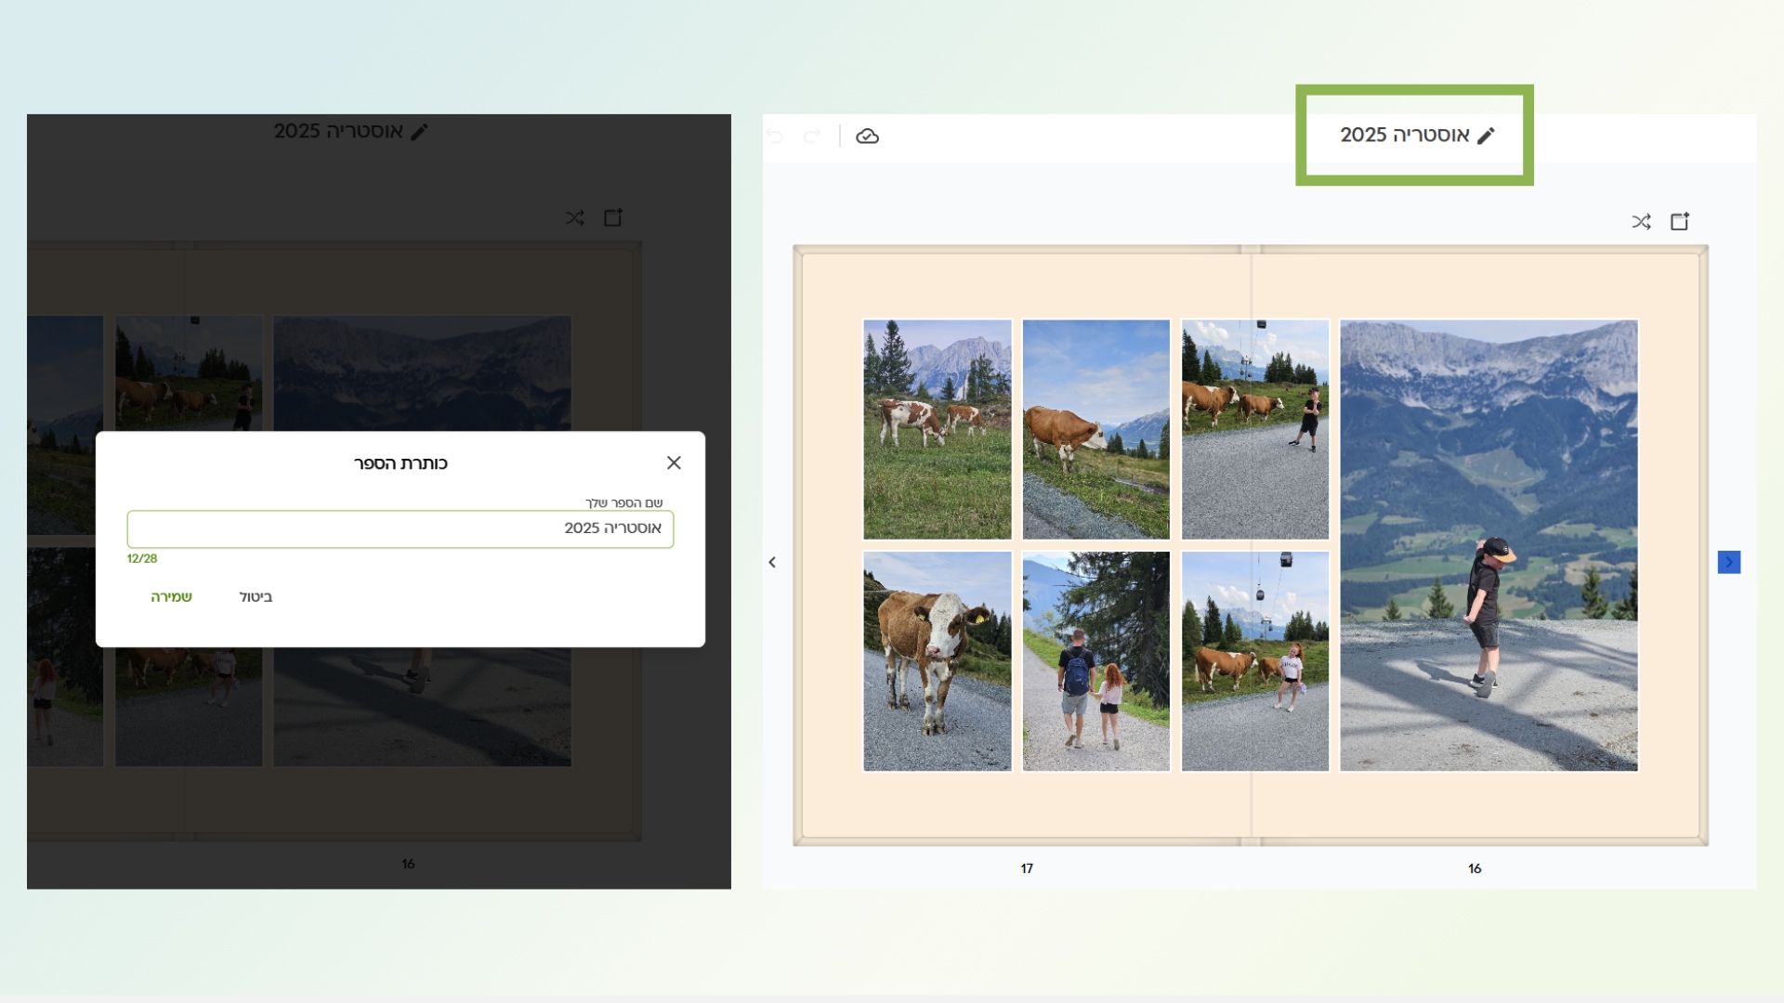The image size is (1784, 1003).
Task: Close the book title dialog with X
Action: (674, 462)
